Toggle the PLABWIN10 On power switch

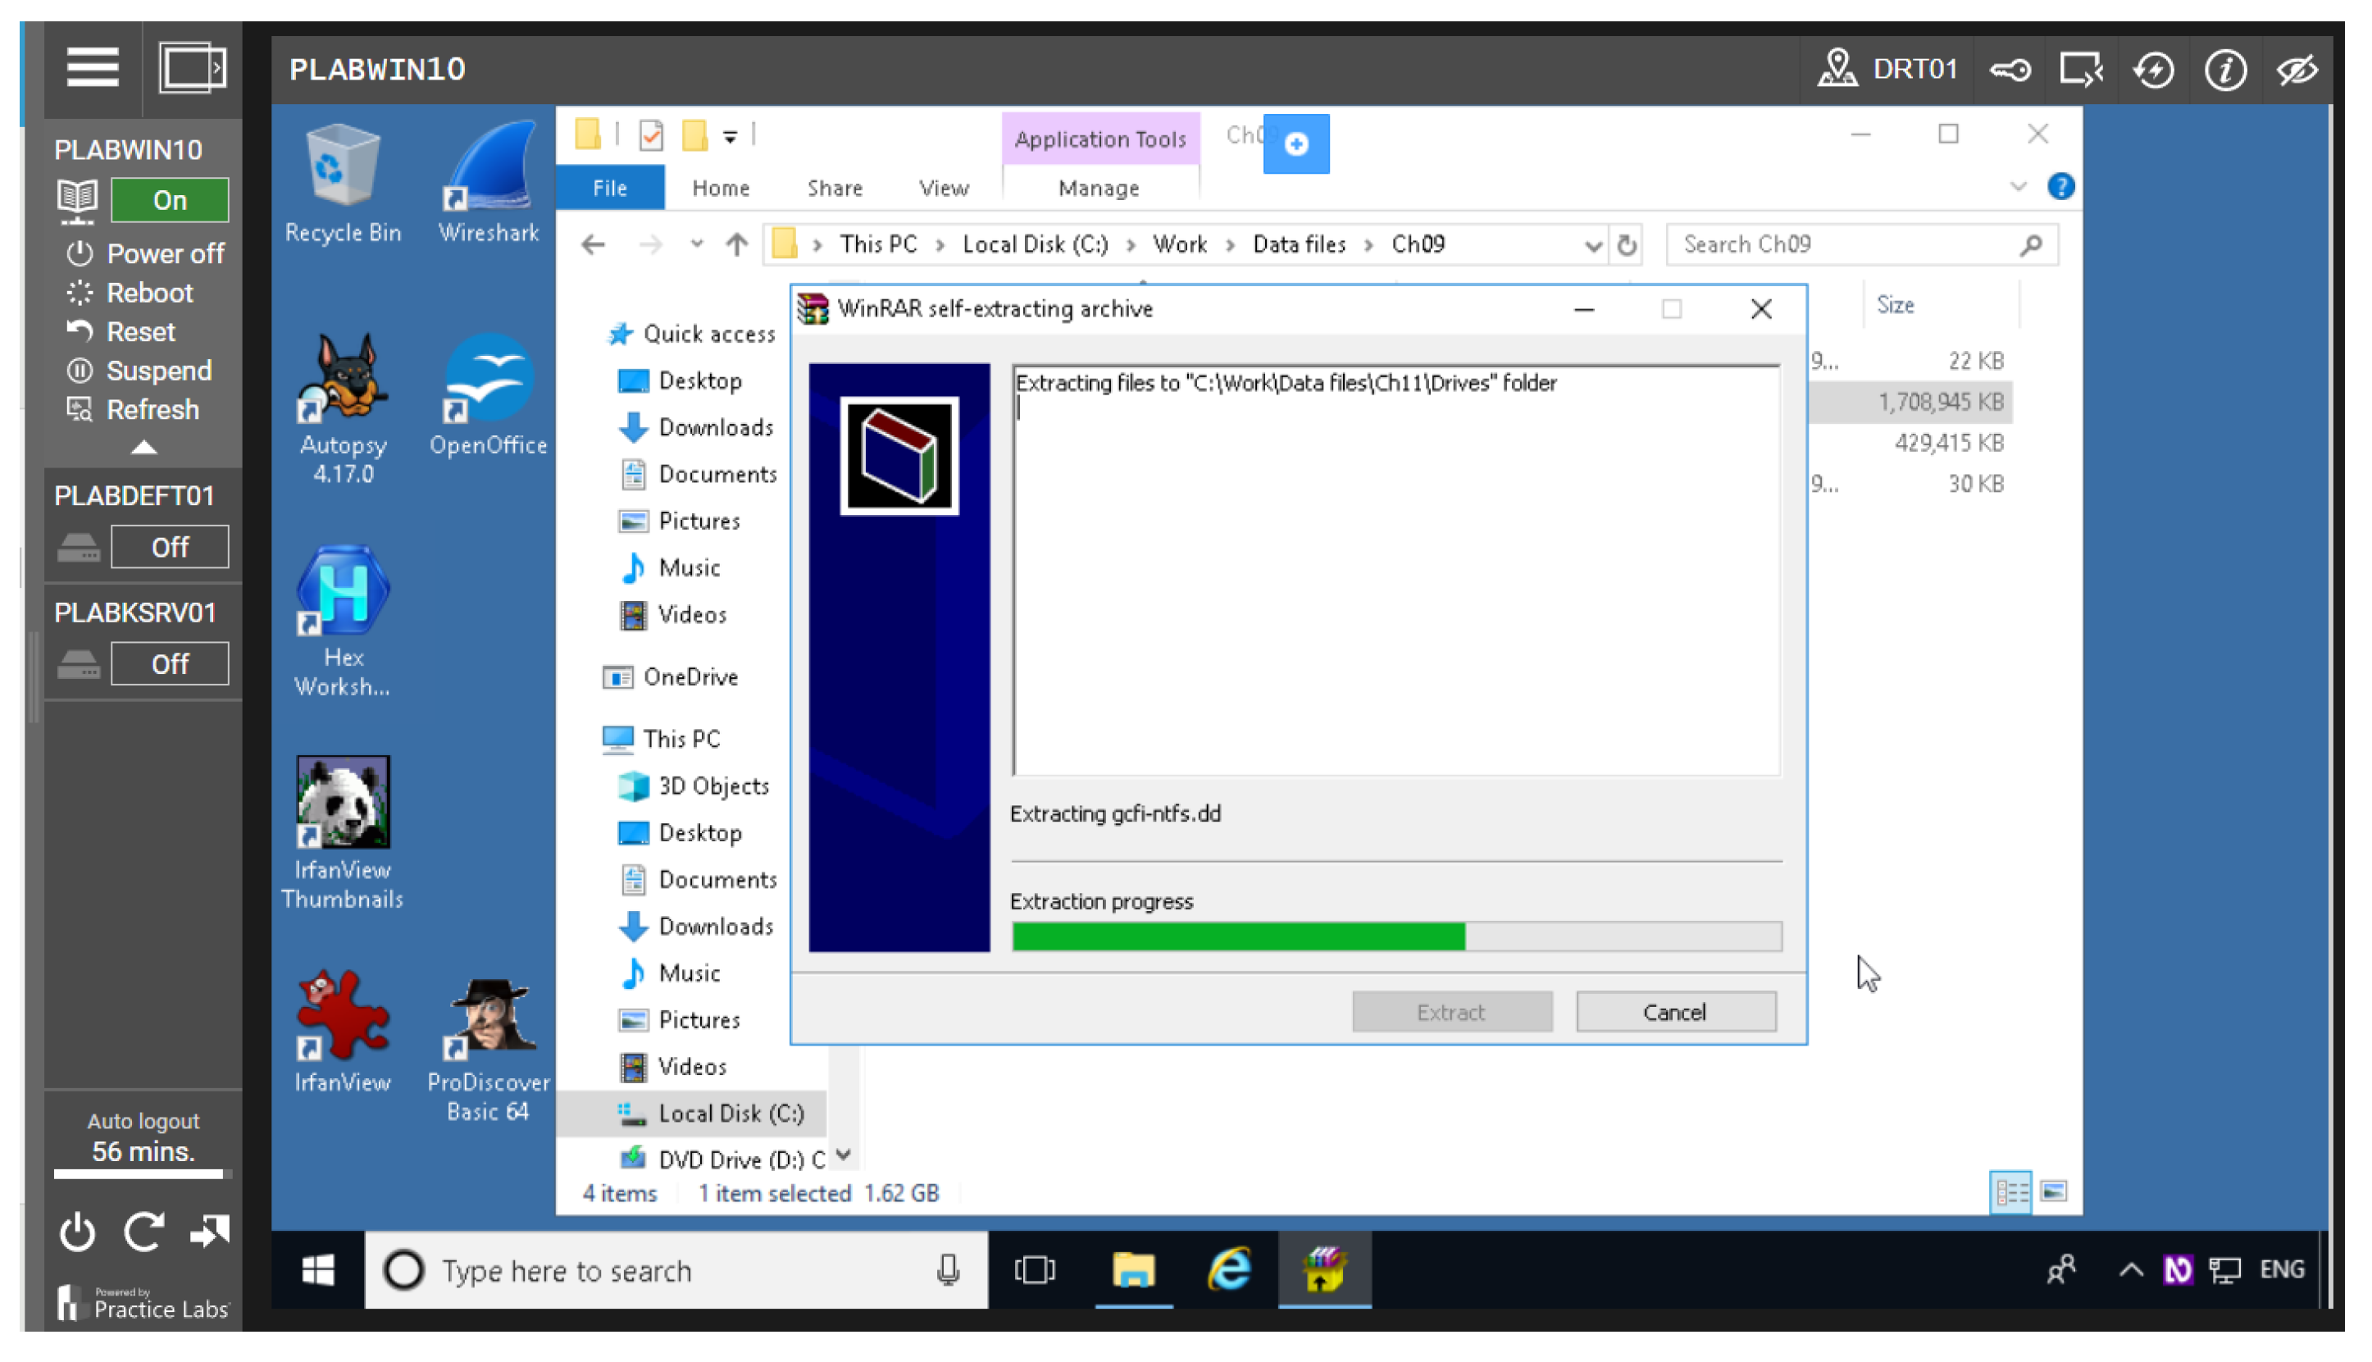click(x=169, y=200)
